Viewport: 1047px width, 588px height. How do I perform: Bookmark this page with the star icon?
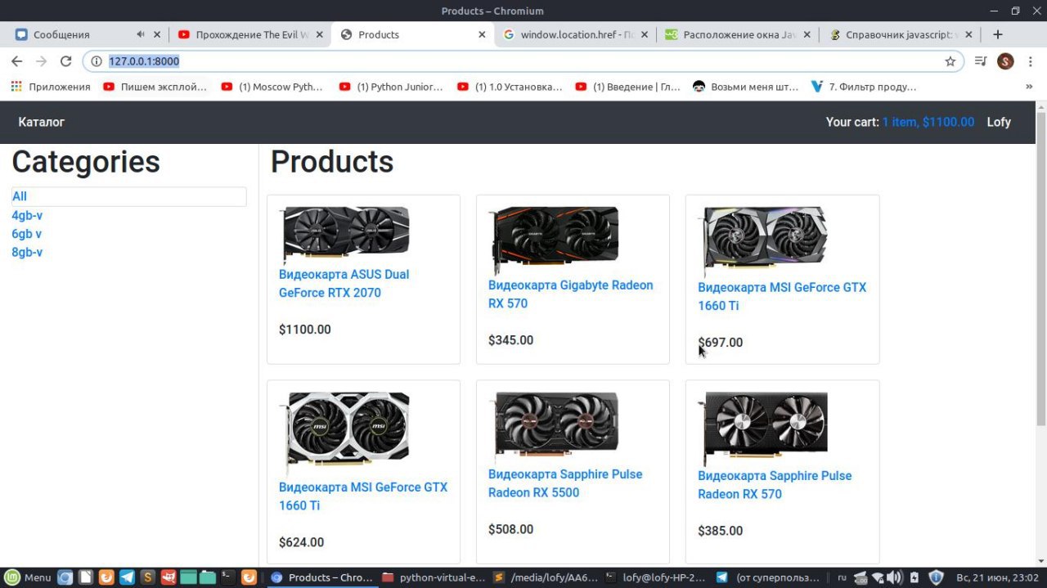click(x=950, y=61)
